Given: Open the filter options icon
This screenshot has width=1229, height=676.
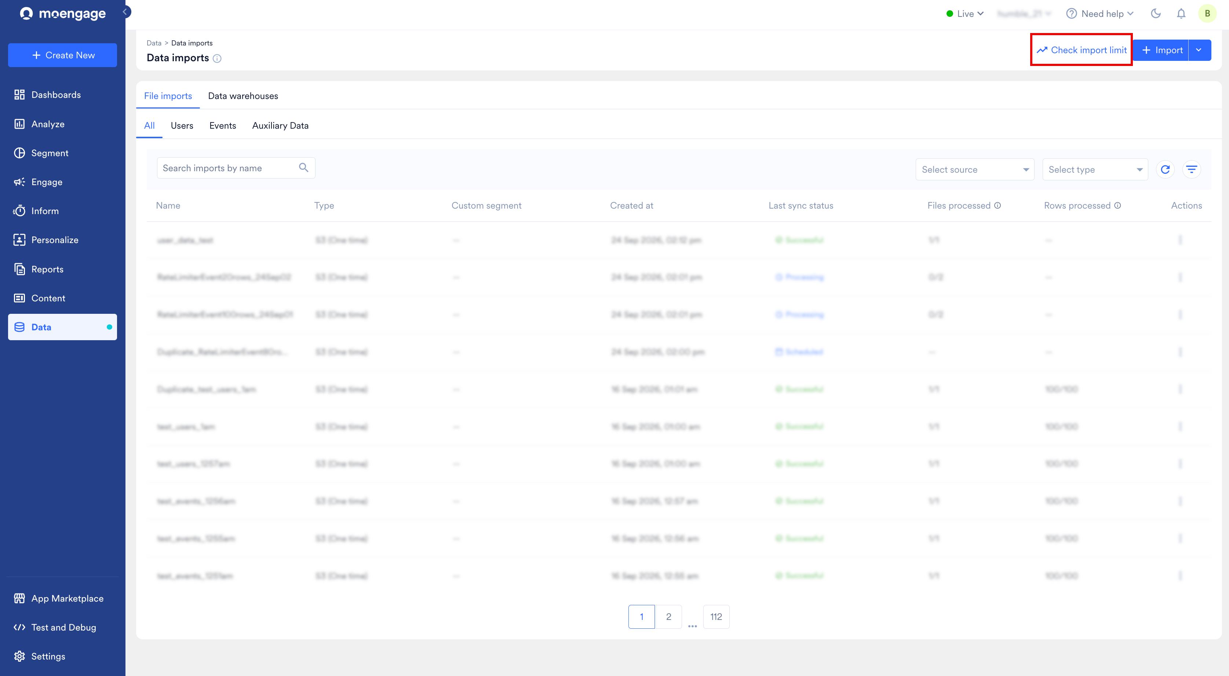Looking at the screenshot, I should tap(1191, 169).
